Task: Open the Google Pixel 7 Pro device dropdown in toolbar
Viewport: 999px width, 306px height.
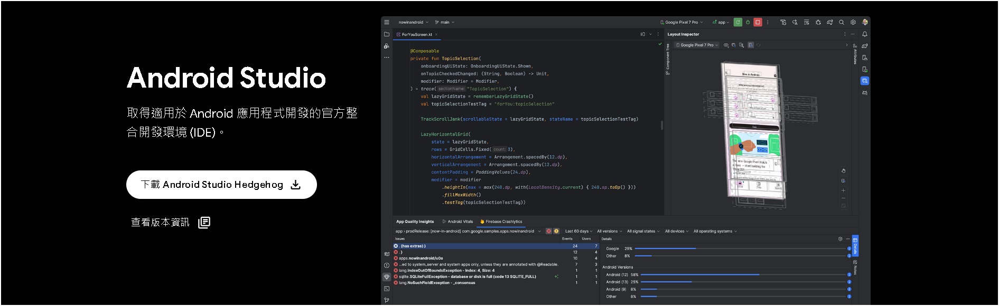Action: coord(681,22)
